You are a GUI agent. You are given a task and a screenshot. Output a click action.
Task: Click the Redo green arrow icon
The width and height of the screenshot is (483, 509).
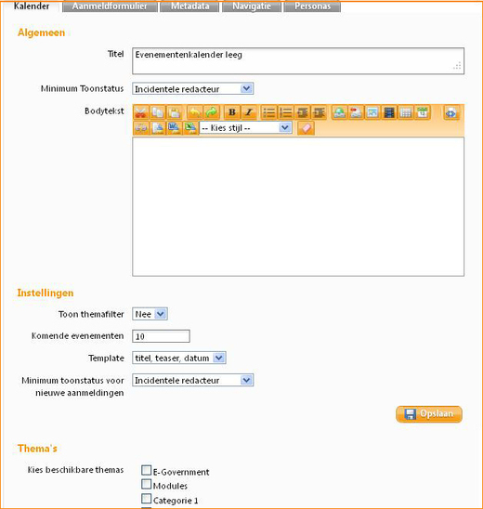point(212,112)
